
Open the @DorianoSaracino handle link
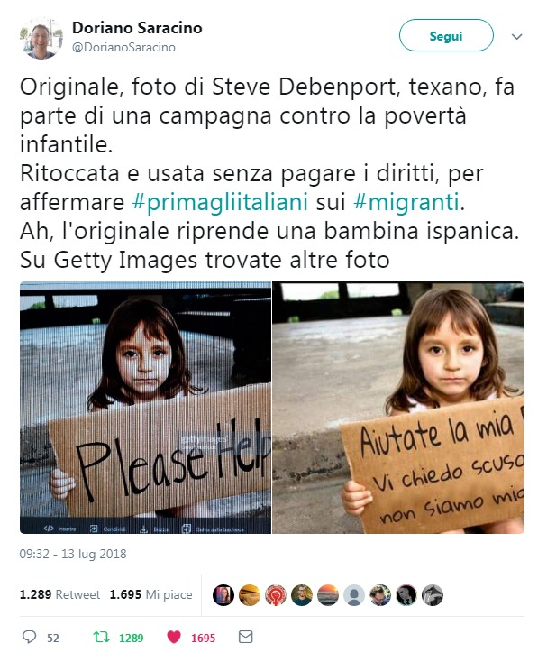123,47
